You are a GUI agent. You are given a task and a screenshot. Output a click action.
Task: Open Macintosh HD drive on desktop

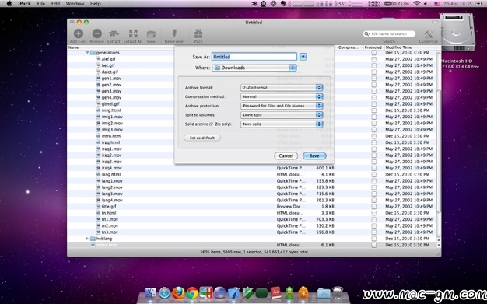[457, 33]
